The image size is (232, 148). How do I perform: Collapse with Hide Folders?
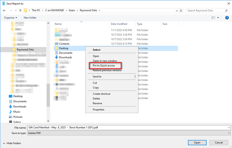[12, 143]
